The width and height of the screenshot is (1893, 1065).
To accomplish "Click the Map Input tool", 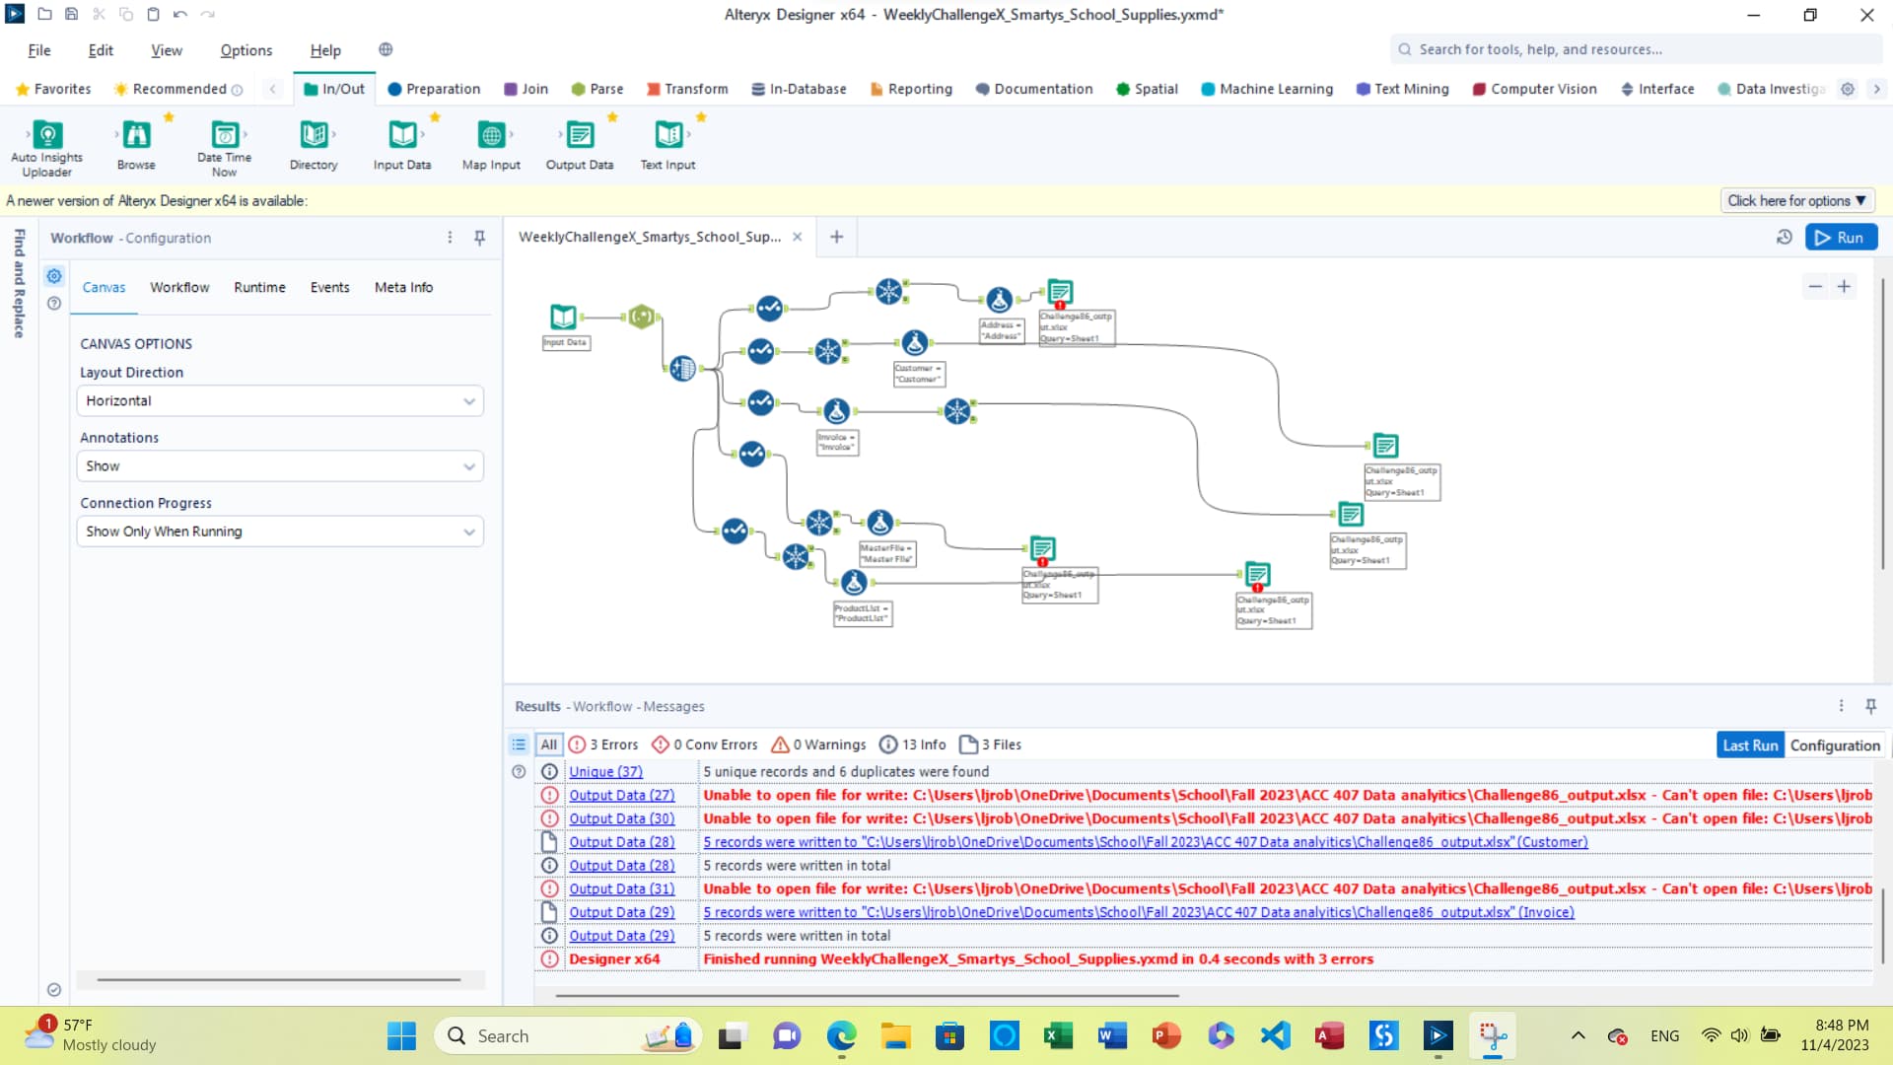I will tap(491, 135).
